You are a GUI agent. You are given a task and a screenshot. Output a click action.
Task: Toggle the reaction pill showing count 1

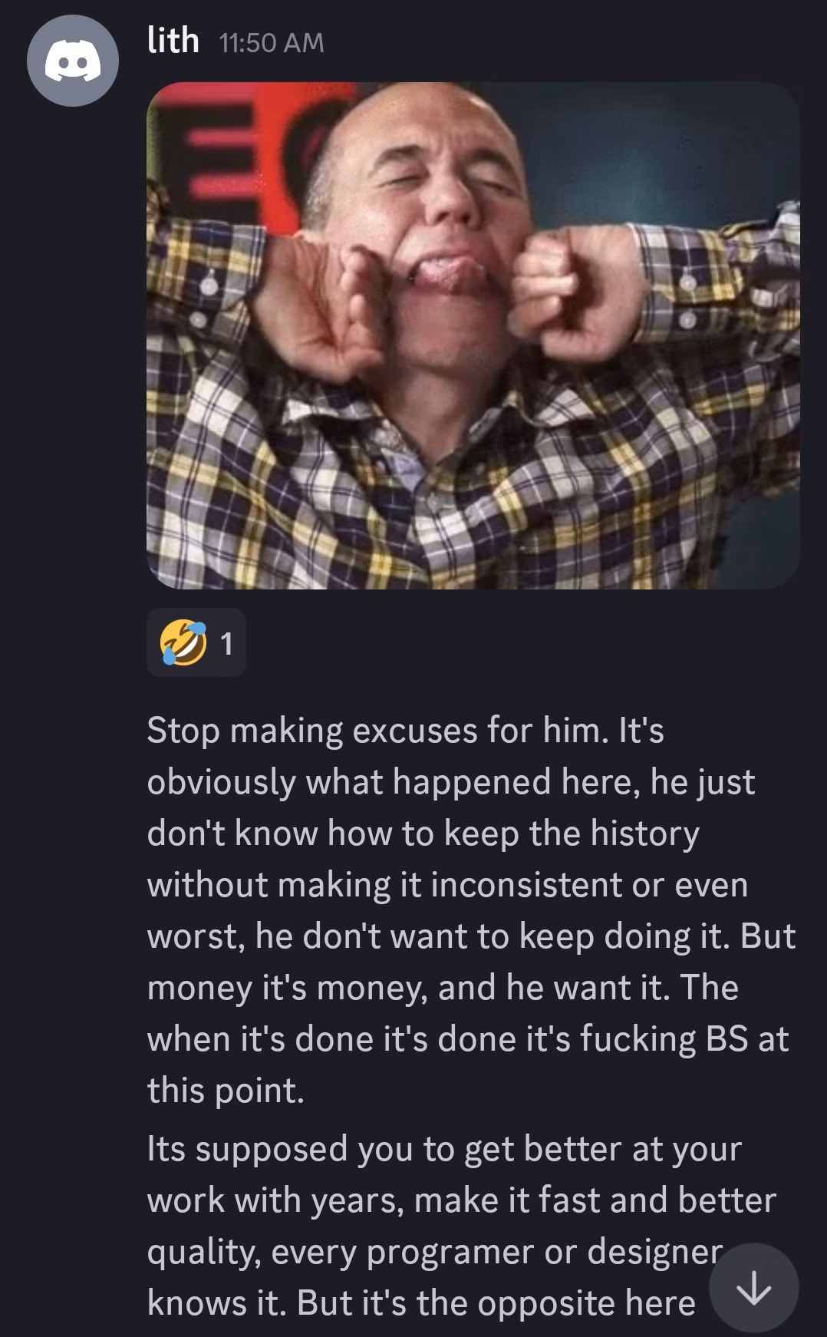[x=196, y=643]
